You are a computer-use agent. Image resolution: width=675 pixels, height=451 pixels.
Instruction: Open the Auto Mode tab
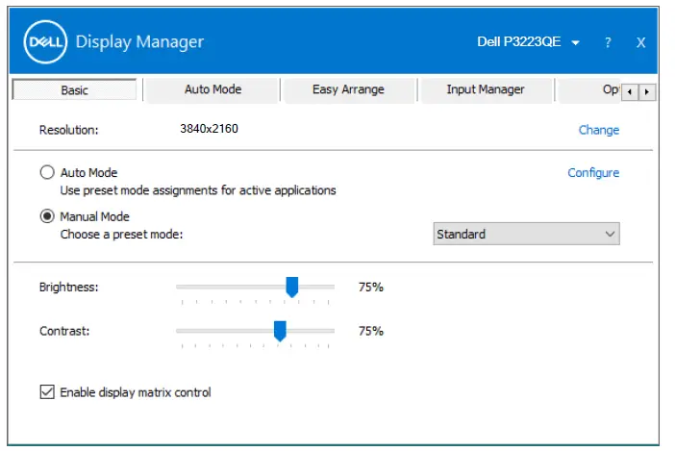212,89
